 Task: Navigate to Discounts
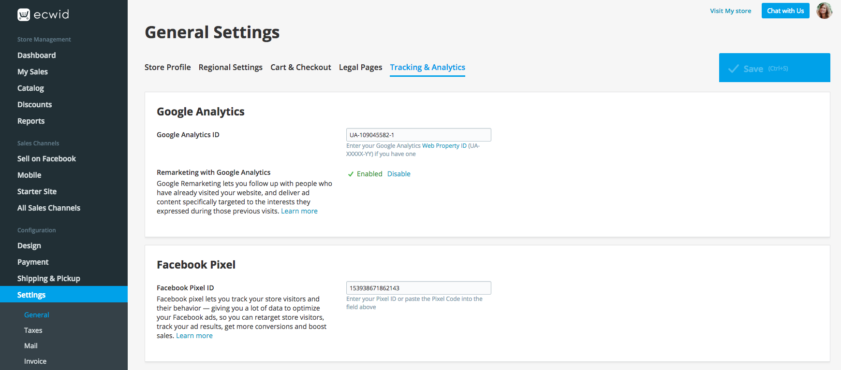tap(34, 104)
